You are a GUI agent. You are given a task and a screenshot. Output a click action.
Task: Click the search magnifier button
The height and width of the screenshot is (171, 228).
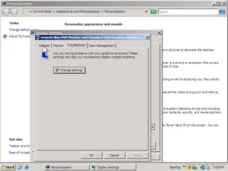(222, 12)
